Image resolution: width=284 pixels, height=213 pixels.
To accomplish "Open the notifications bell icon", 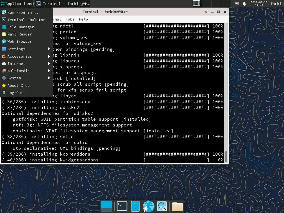I will pyautogui.click(x=244, y=4).
